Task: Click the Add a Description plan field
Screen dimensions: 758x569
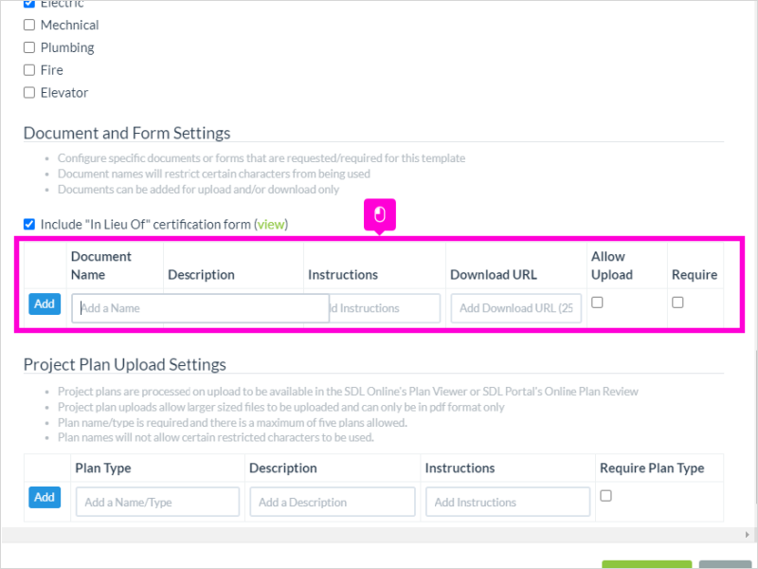Action: pyautogui.click(x=333, y=502)
